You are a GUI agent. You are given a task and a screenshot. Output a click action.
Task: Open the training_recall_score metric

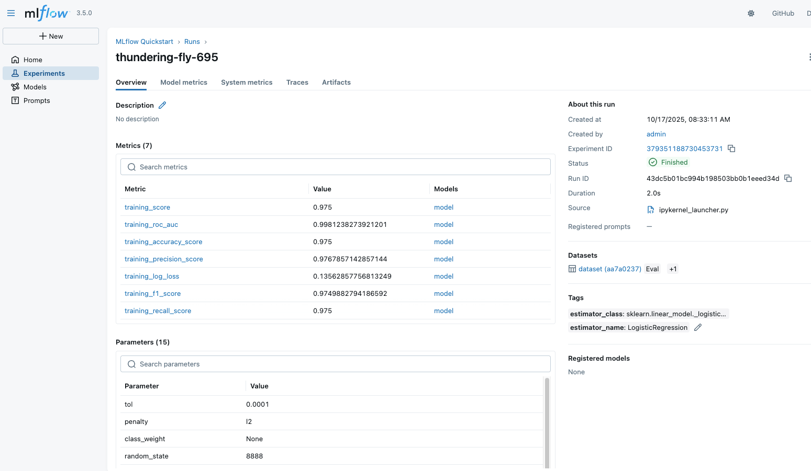tap(158, 311)
